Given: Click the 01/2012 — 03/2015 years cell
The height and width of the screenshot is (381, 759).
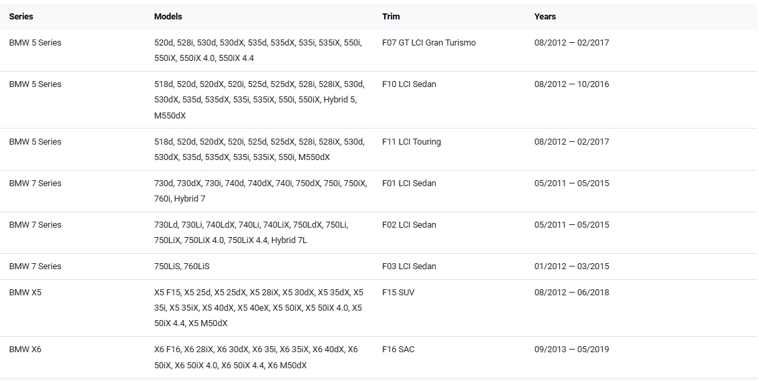Looking at the screenshot, I should [x=571, y=266].
